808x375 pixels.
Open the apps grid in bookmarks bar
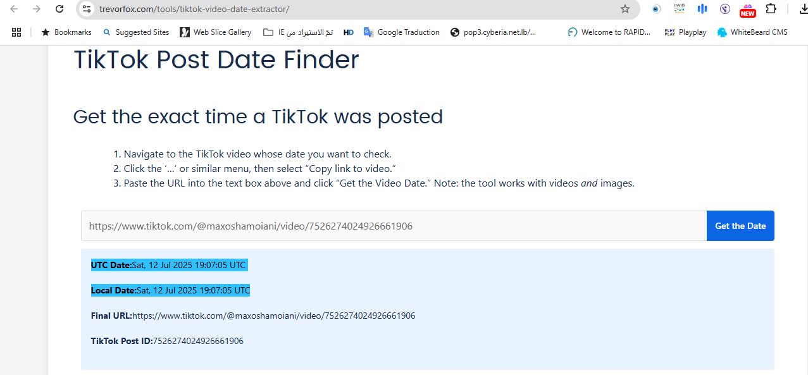point(16,32)
